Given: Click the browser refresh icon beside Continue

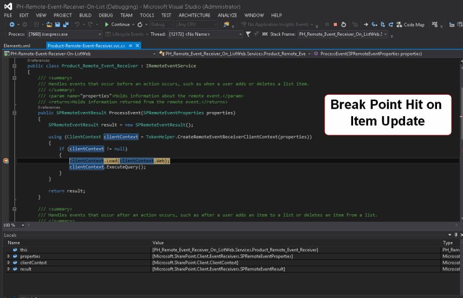Looking at the screenshot, I should pos(140,24).
